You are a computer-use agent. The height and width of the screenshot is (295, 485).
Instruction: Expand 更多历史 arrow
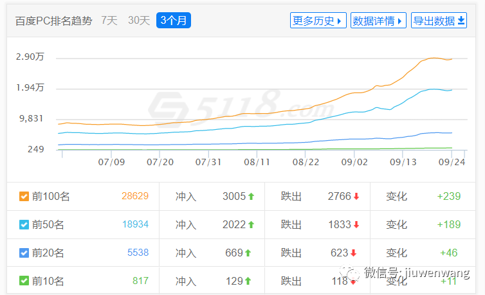[339, 21]
